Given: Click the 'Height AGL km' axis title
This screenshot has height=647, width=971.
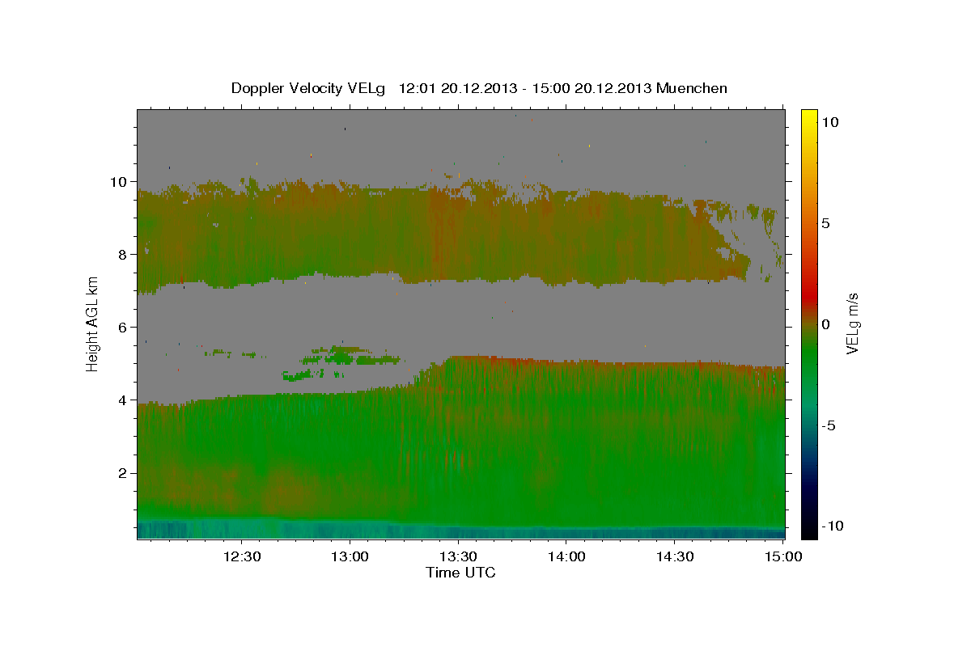Looking at the screenshot, I should pos(93,323).
